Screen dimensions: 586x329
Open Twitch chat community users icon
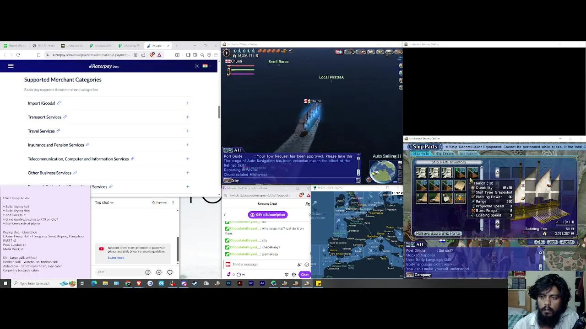(x=308, y=204)
